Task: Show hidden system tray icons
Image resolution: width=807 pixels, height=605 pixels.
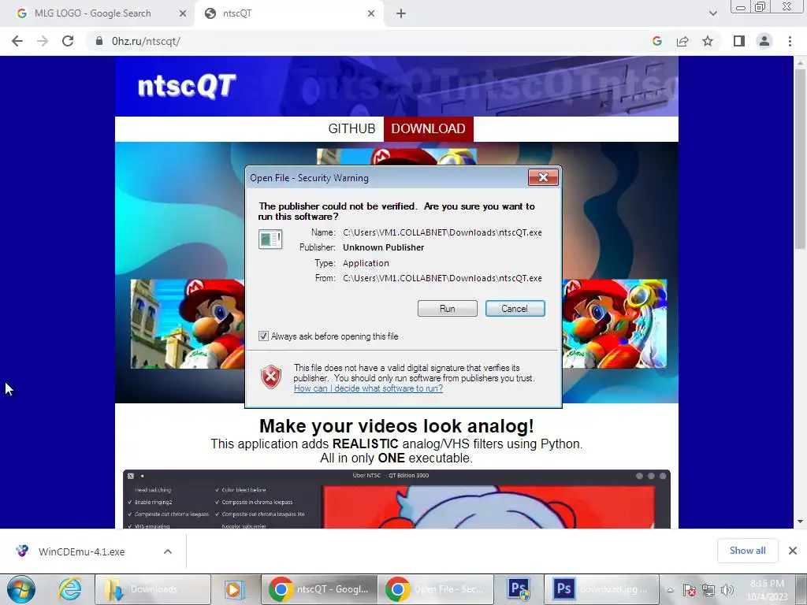Action: pyautogui.click(x=670, y=590)
